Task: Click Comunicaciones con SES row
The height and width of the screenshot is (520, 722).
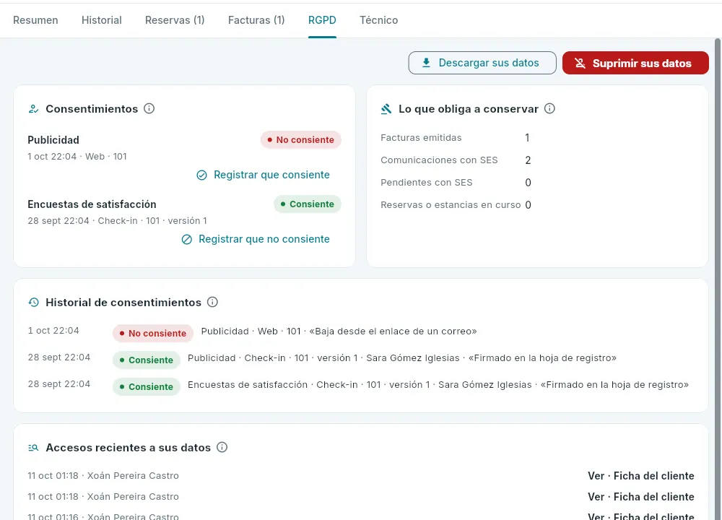Action: pyautogui.click(x=456, y=160)
